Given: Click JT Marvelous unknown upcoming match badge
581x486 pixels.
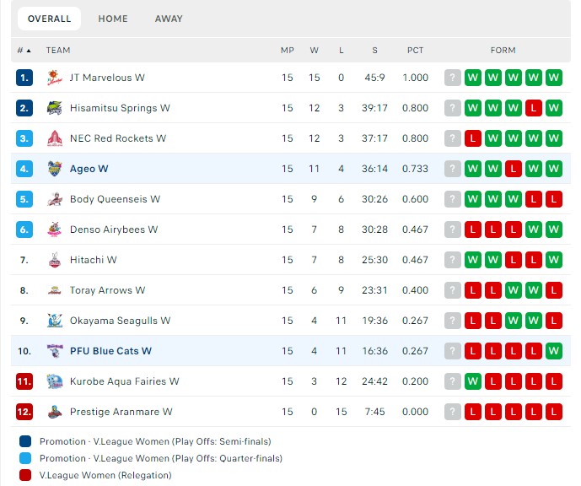Looking at the screenshot, I should coord(453,78).
